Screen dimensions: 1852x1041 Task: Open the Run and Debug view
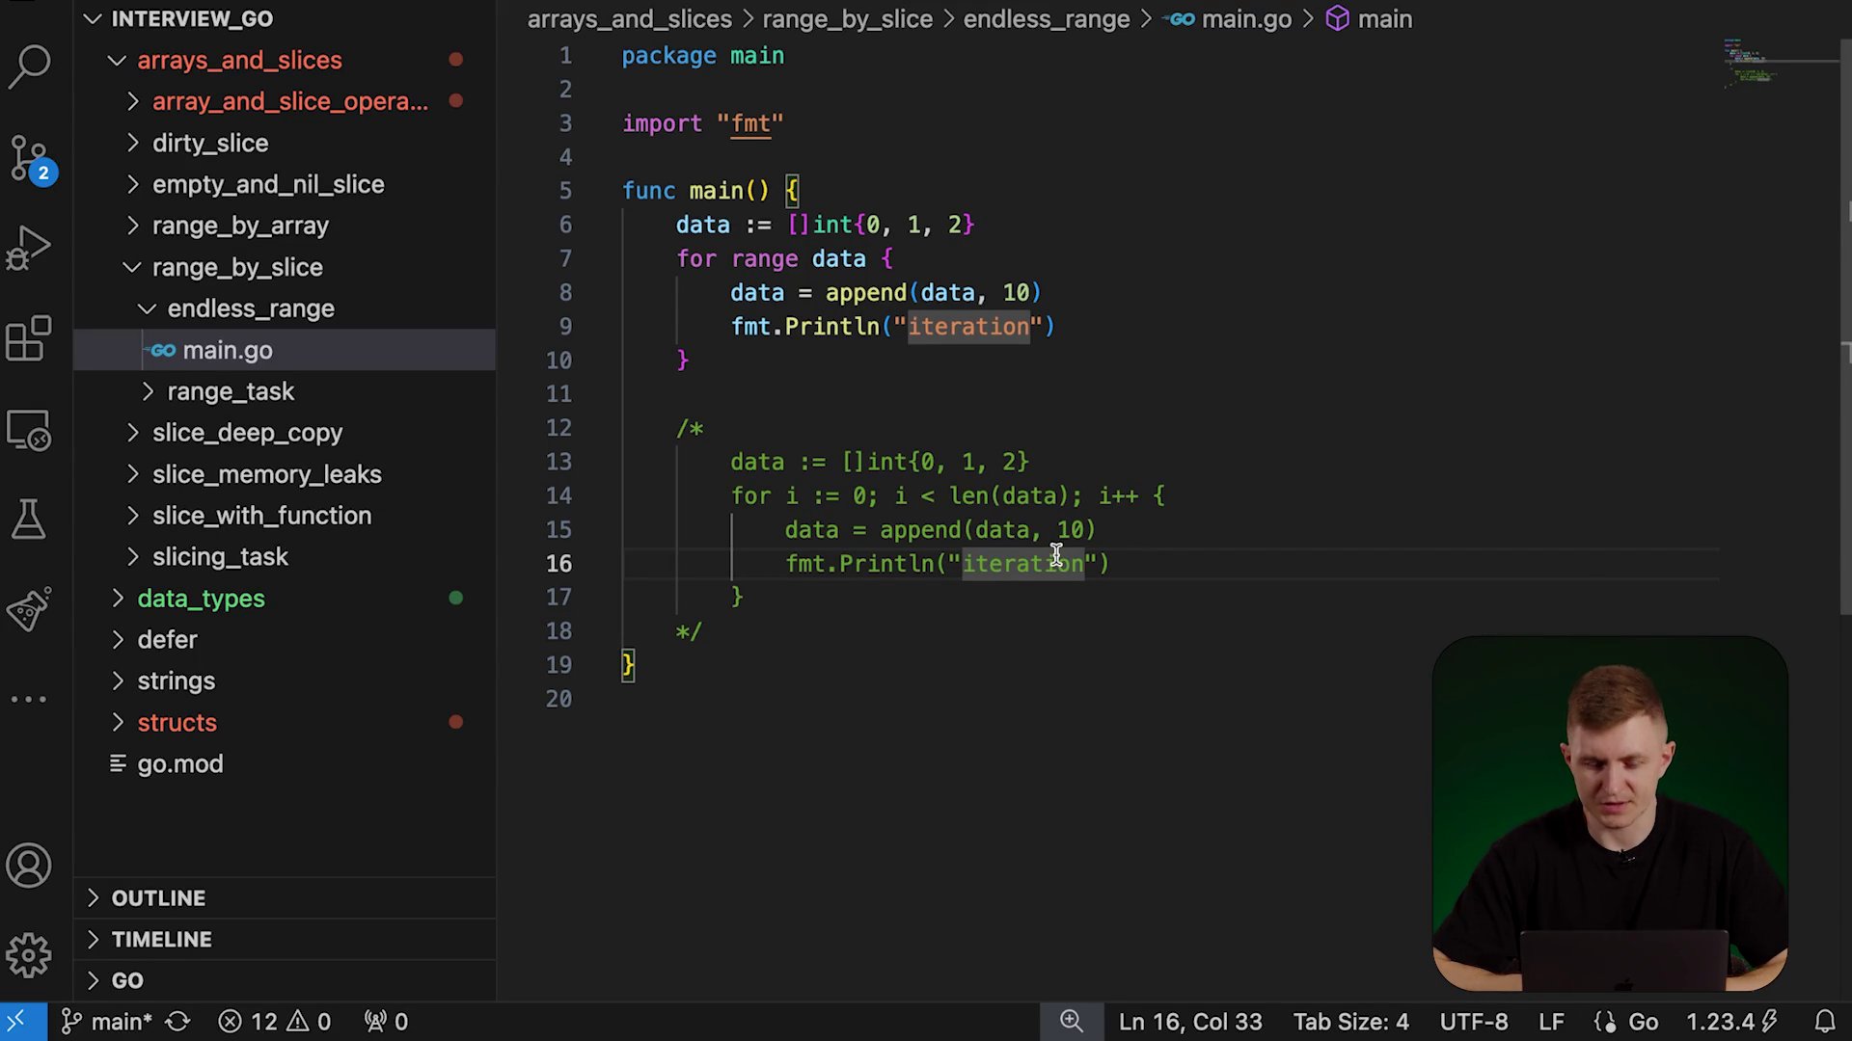[29, 248]
